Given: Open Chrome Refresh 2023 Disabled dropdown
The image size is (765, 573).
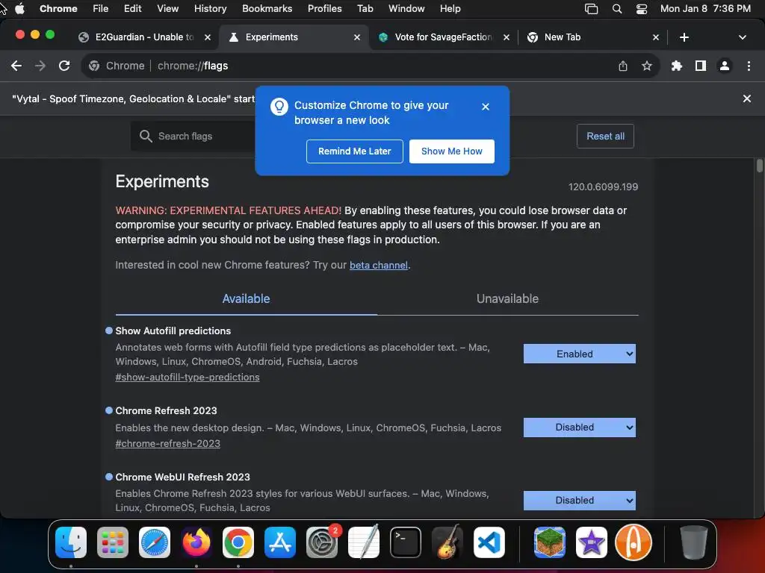Looking at the screenshot, I should coord(580,428).
